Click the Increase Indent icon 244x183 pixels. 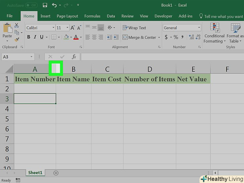tap(116, 37)
